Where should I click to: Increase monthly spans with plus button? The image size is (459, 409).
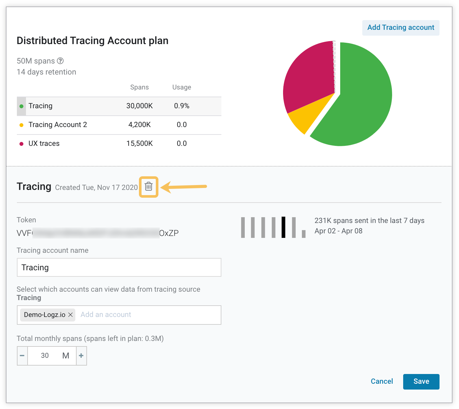coord(81,356)
